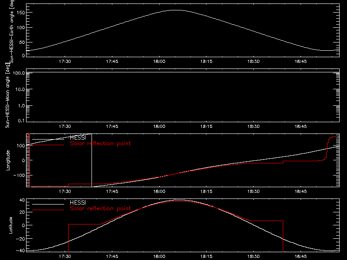The image size is (347, 260).
Task: Click 17:30 tick under Moon angle plot
Action: (x=65, y=127)
